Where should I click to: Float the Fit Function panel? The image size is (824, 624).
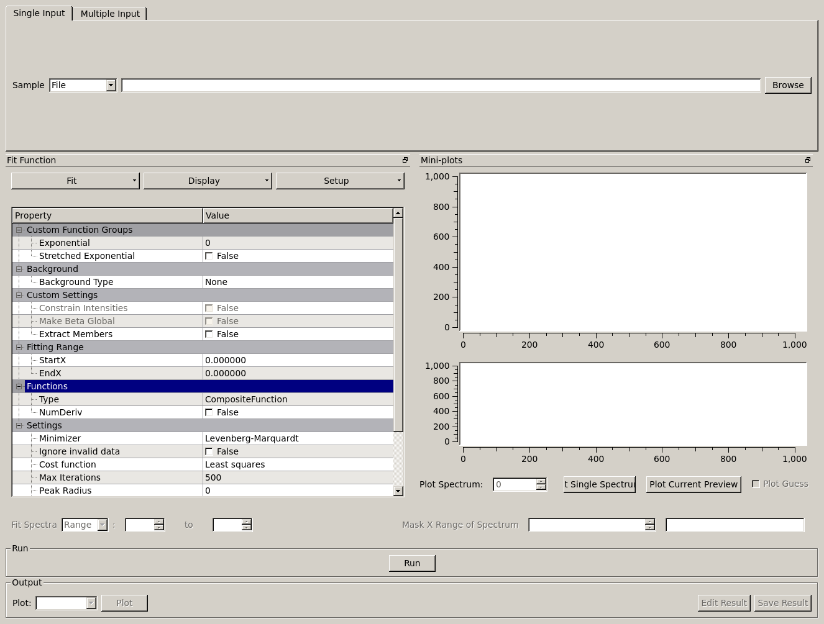tap(405, 160)
